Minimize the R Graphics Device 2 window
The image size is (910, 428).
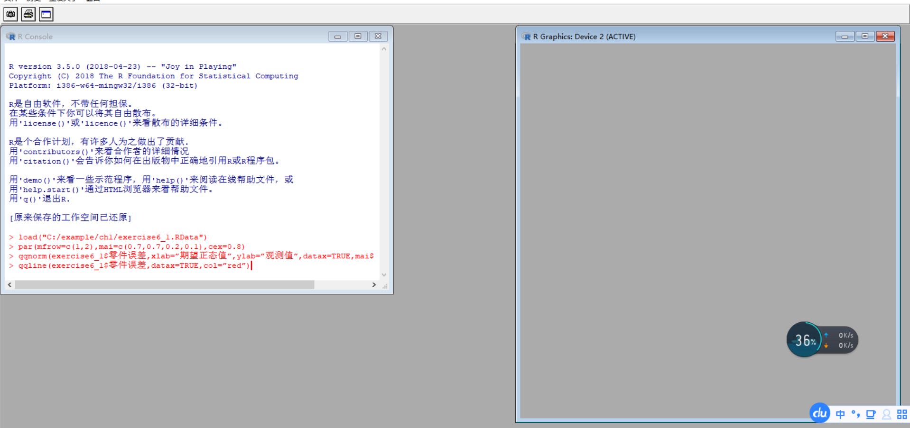(x=845, y=36)
